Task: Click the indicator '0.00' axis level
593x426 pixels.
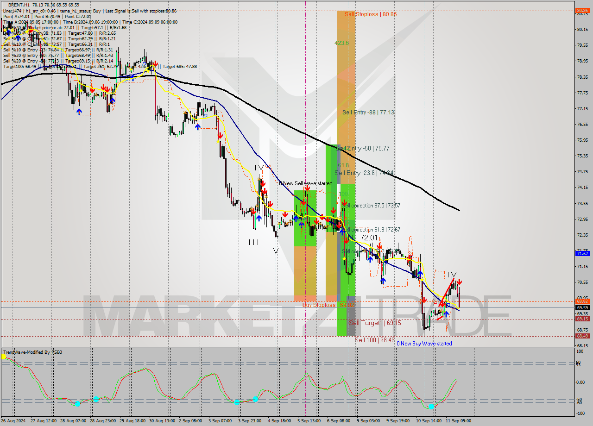Action: [x=581, y=382]
